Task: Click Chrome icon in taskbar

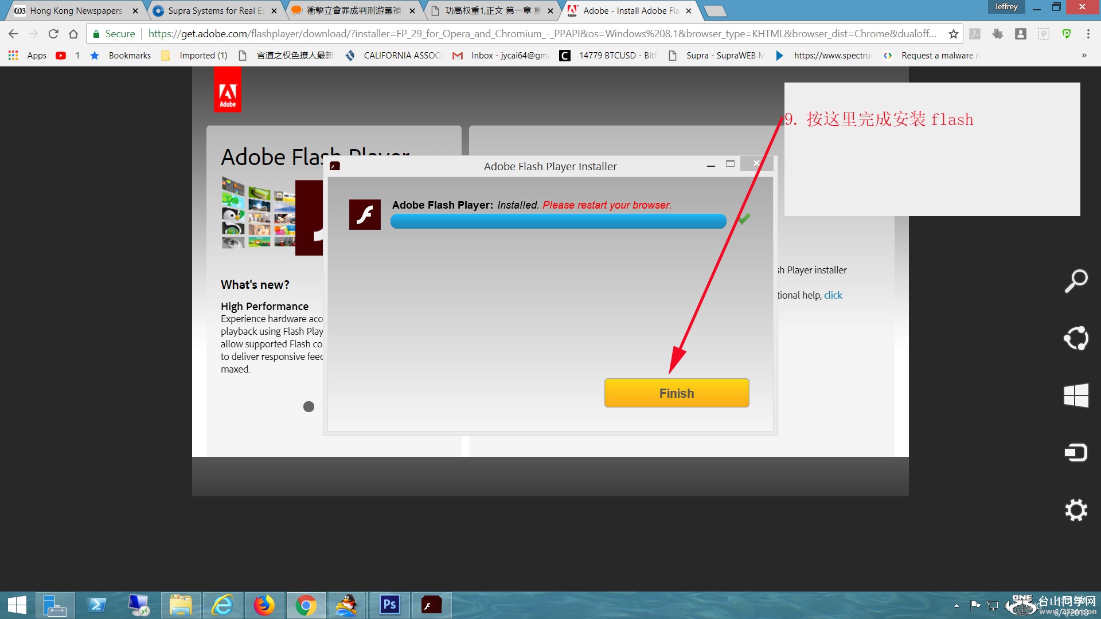Action: (x=306, y=605)
